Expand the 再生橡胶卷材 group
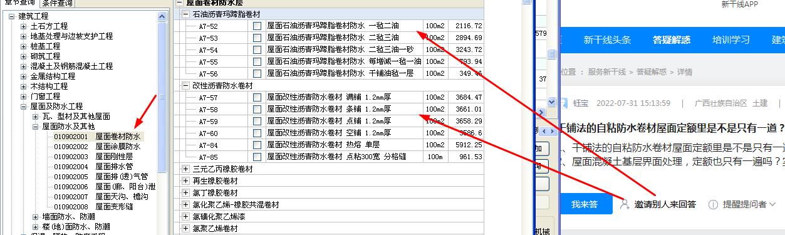The image size is (785, 235). point(185,181)
